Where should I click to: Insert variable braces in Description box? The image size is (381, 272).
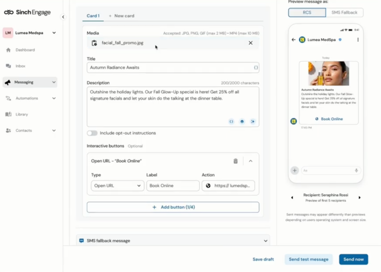click(x=231, y=122)
